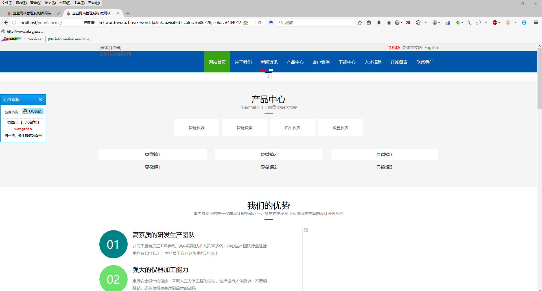Viewport: 542px width, 291px height.
Task: Click the AdBlock Plus ABP icon
Action: pos(495,23)
